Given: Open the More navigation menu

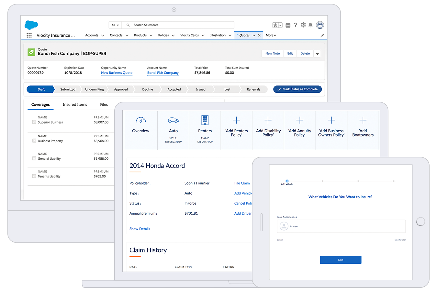Looking at the screenshot, I should pyautogui.click(x=271, y=35).
